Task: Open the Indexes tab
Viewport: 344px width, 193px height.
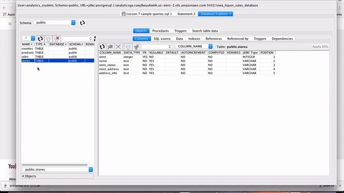Action: (x=194, y=39)
